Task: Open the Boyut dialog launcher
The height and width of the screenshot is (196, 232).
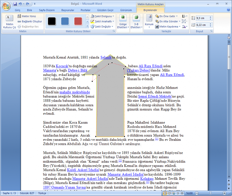Action: coord(211,31)
